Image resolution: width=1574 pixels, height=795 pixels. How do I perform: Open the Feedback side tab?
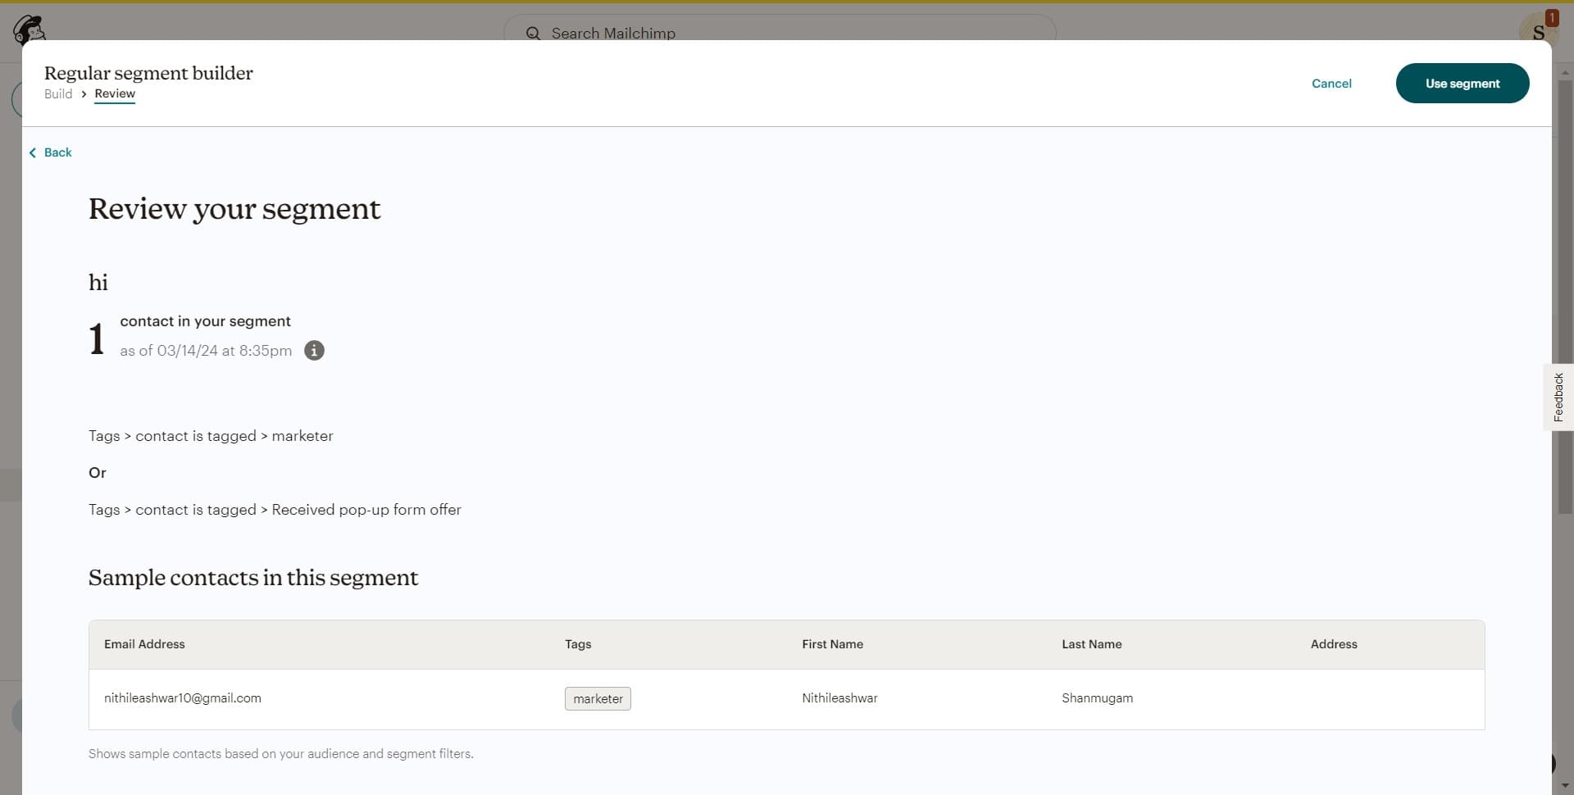(x=1558, y=397)
